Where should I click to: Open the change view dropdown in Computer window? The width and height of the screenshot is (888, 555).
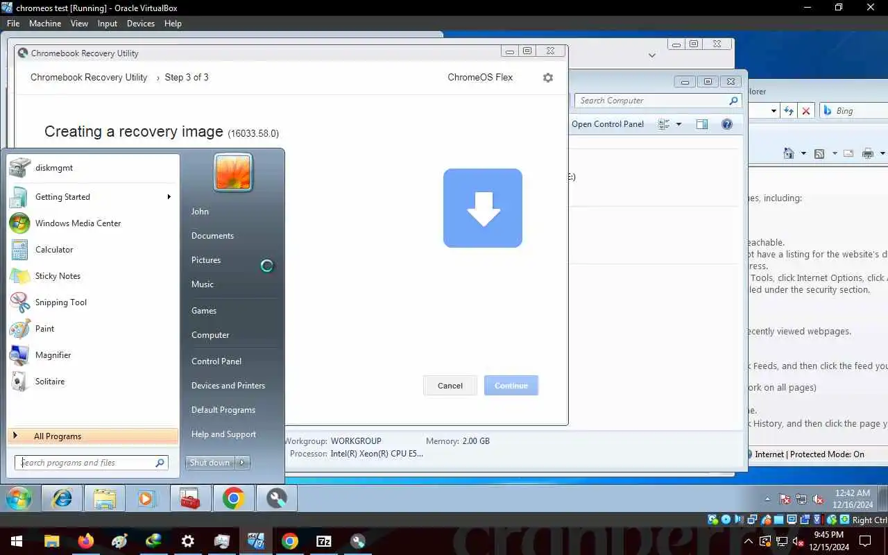[x=678, y=124]
